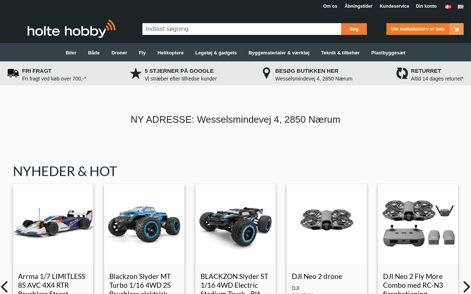Open the DJI Neo 2 drone thumbnail

click(327, 224)
